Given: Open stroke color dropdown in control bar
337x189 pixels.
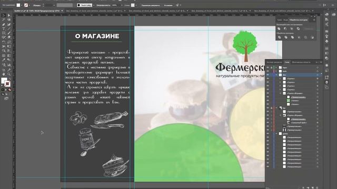Looking at the screenshot, I should pos(29,5).
